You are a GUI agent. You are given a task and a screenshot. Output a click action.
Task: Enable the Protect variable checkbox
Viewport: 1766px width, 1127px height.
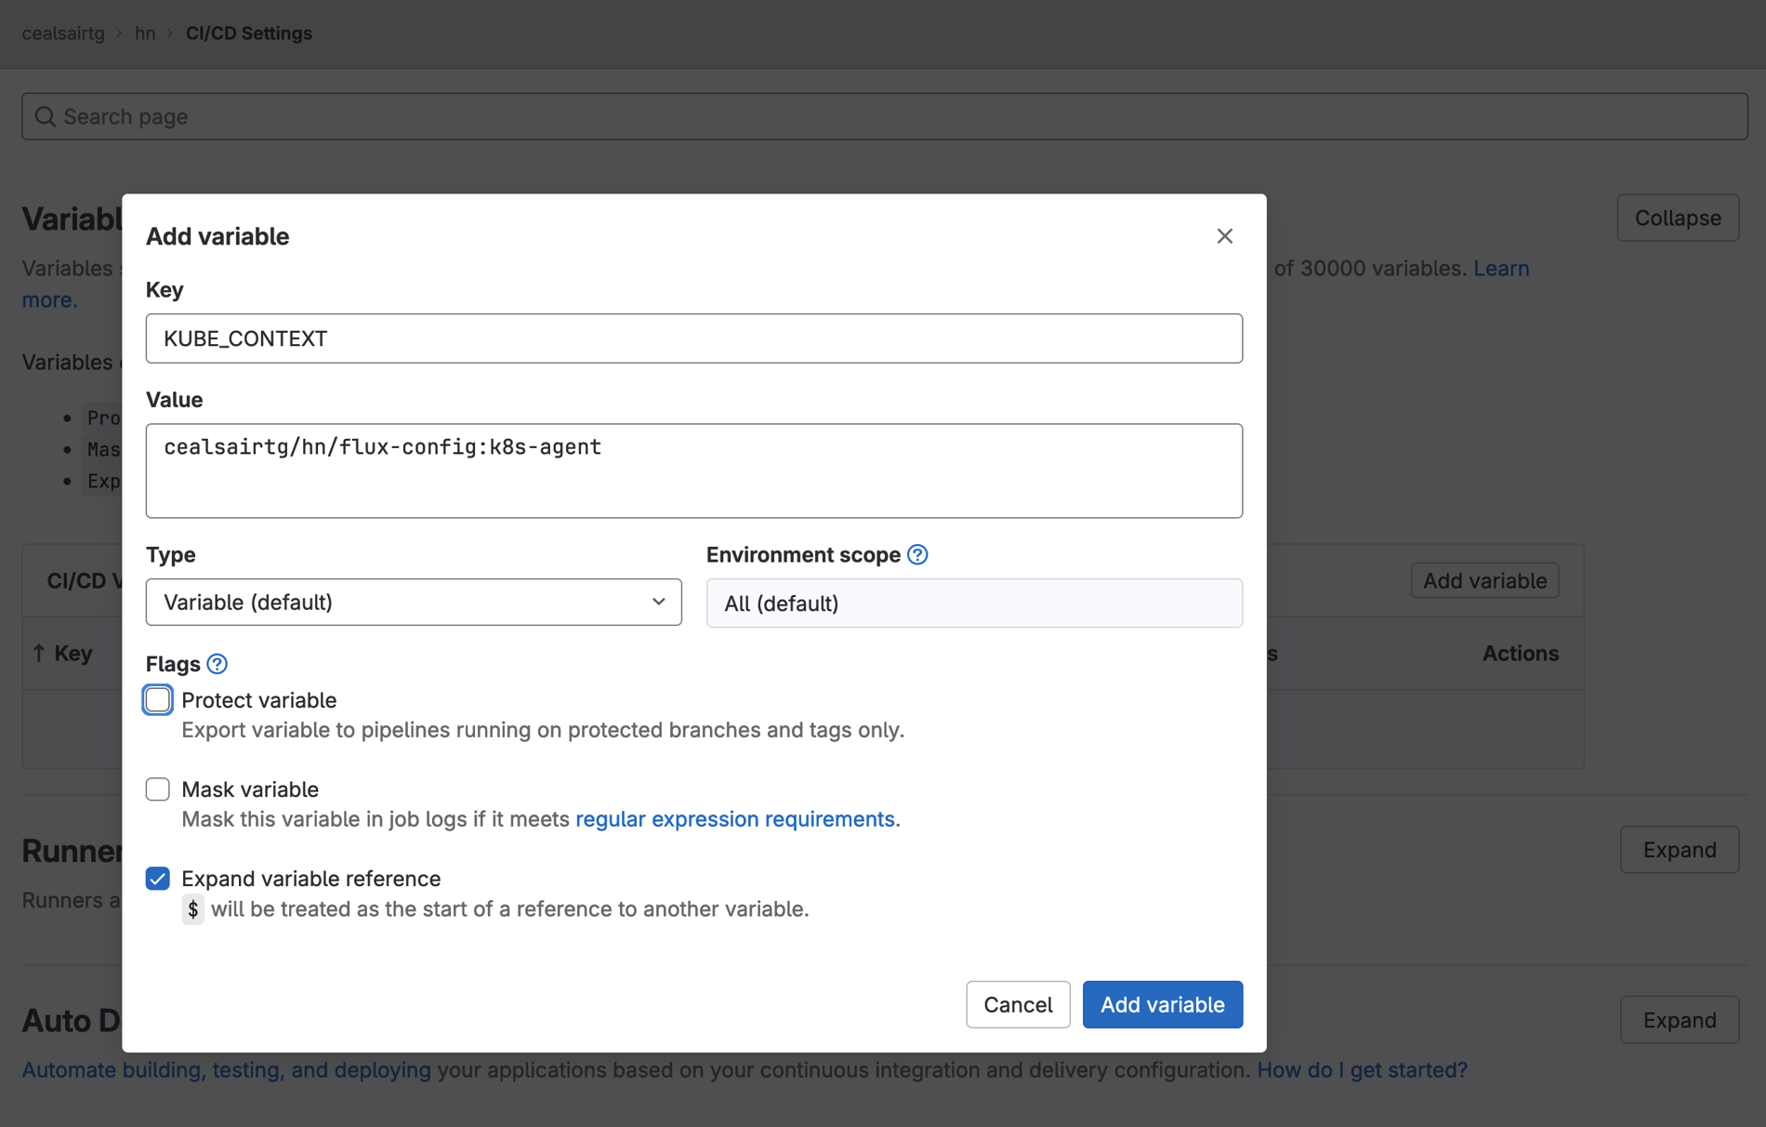click(158, 700)
